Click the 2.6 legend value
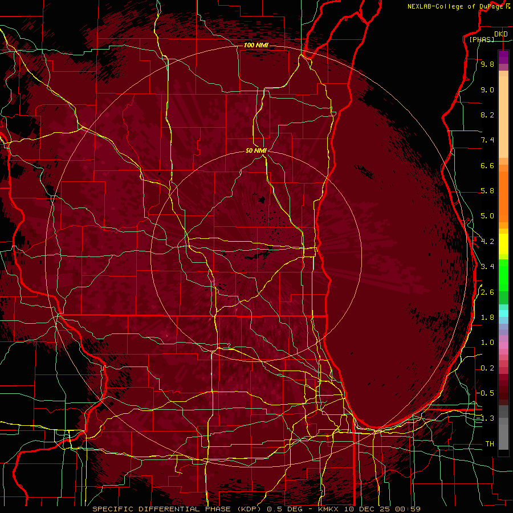 point(487,292)
